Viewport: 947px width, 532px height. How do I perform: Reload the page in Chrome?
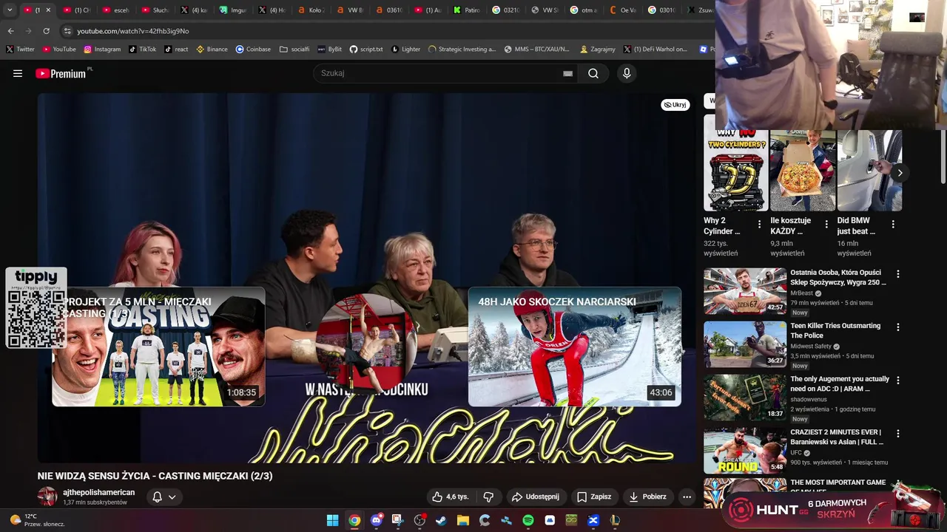tap(46, 31)
